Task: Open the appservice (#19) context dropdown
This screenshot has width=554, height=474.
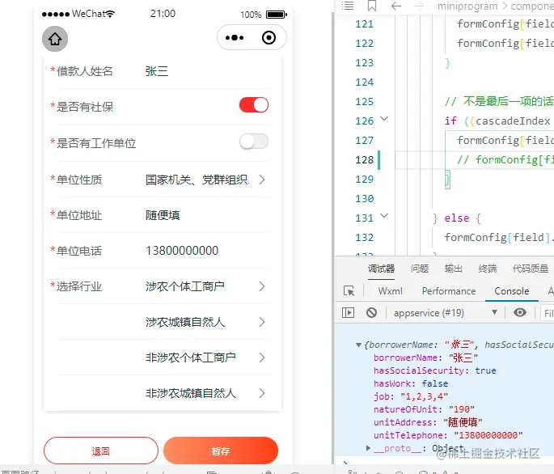Action: 445,313
